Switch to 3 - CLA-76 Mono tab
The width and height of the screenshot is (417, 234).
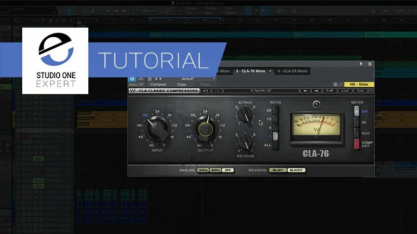click(251, 71)
